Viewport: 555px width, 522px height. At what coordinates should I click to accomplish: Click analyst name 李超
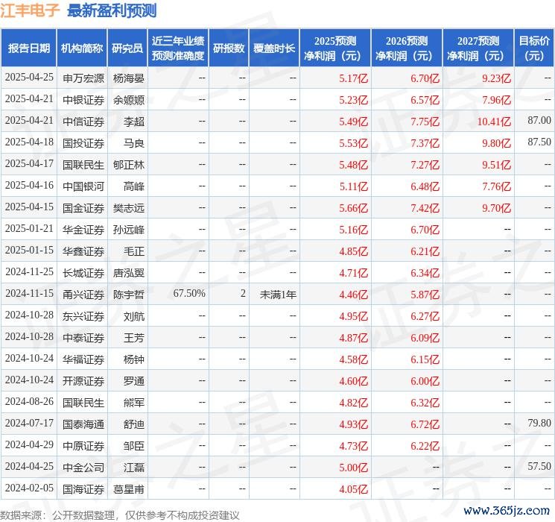click(134, 122)
